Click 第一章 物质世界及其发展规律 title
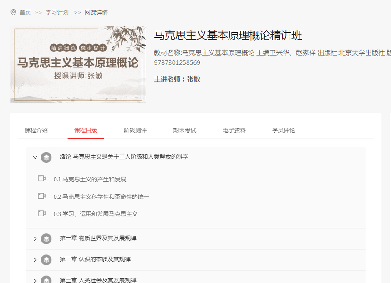 (98, 238)
